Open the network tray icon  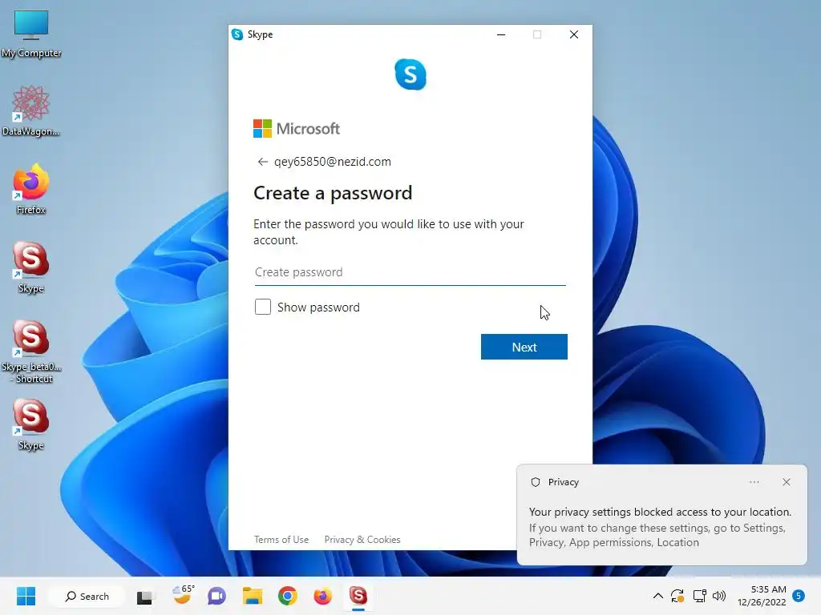699,596
